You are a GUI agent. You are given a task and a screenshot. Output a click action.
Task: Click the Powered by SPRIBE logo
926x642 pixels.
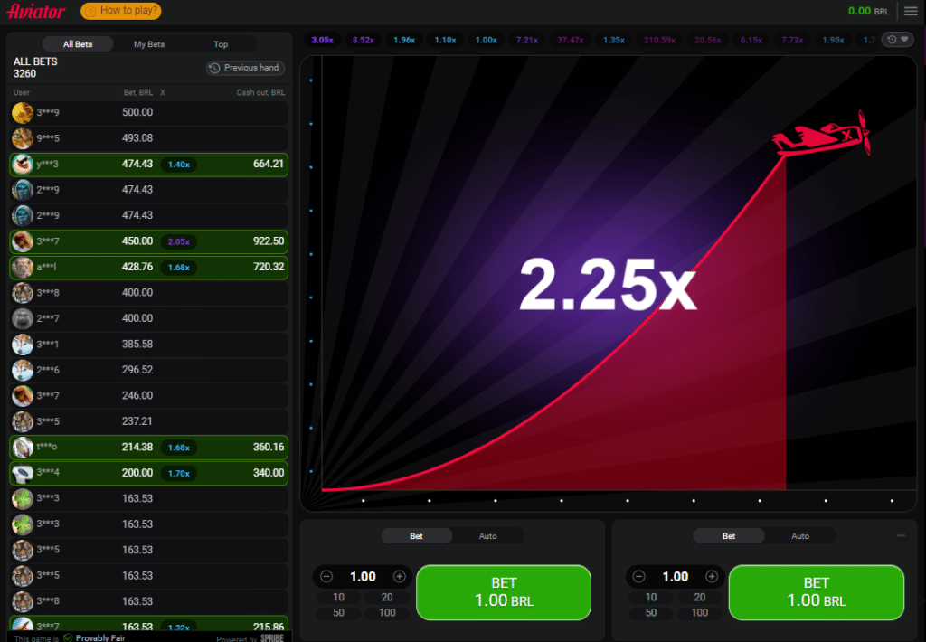(250, 637)
